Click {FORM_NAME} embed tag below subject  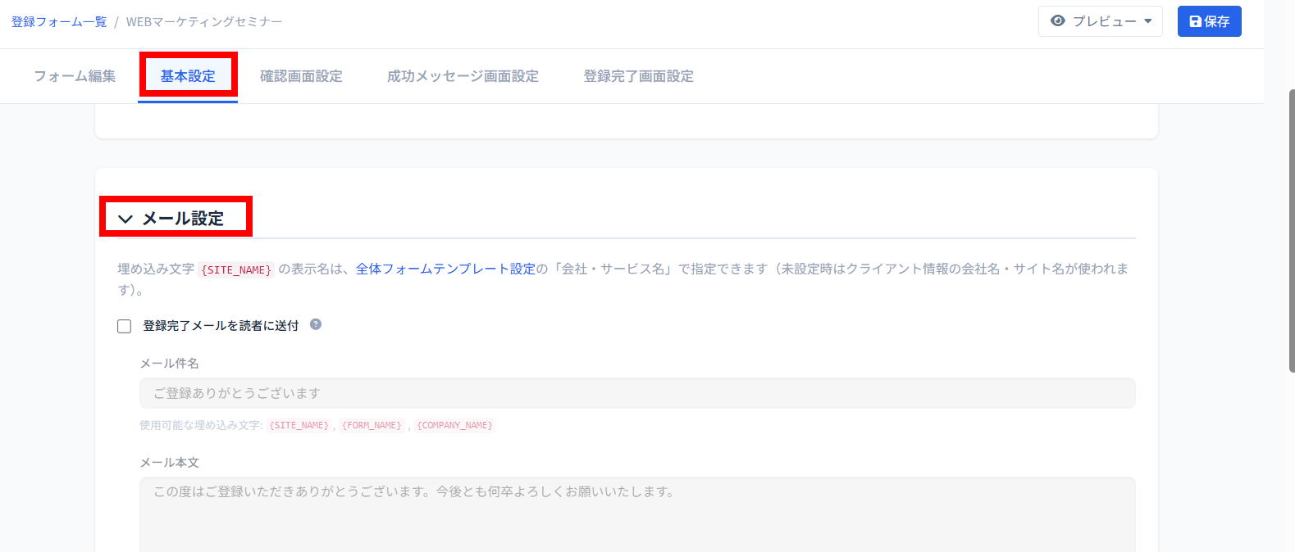[x=372, y=425]
